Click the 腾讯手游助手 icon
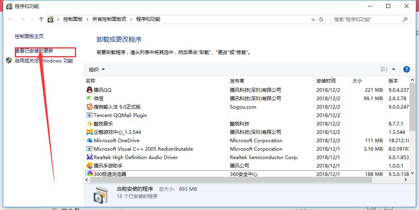 point(89,166)
